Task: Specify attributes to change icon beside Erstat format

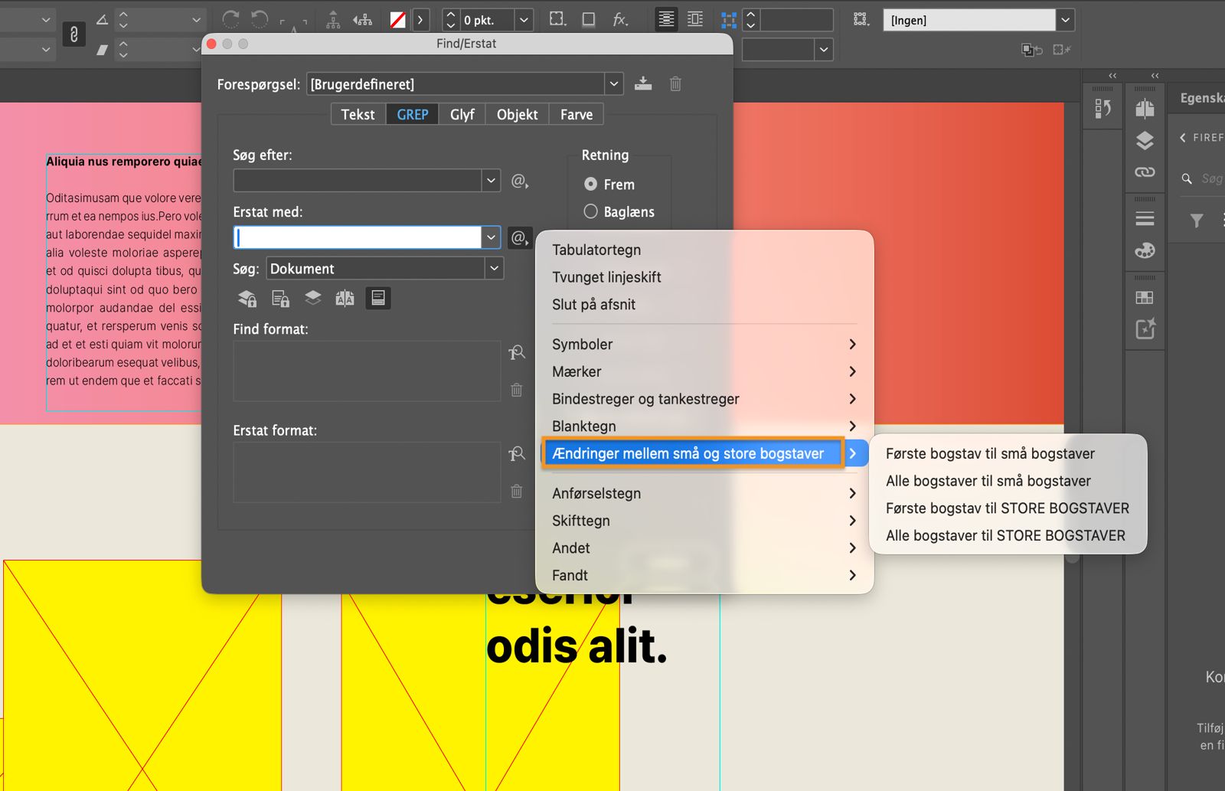Action: click(x=517, y=454)
